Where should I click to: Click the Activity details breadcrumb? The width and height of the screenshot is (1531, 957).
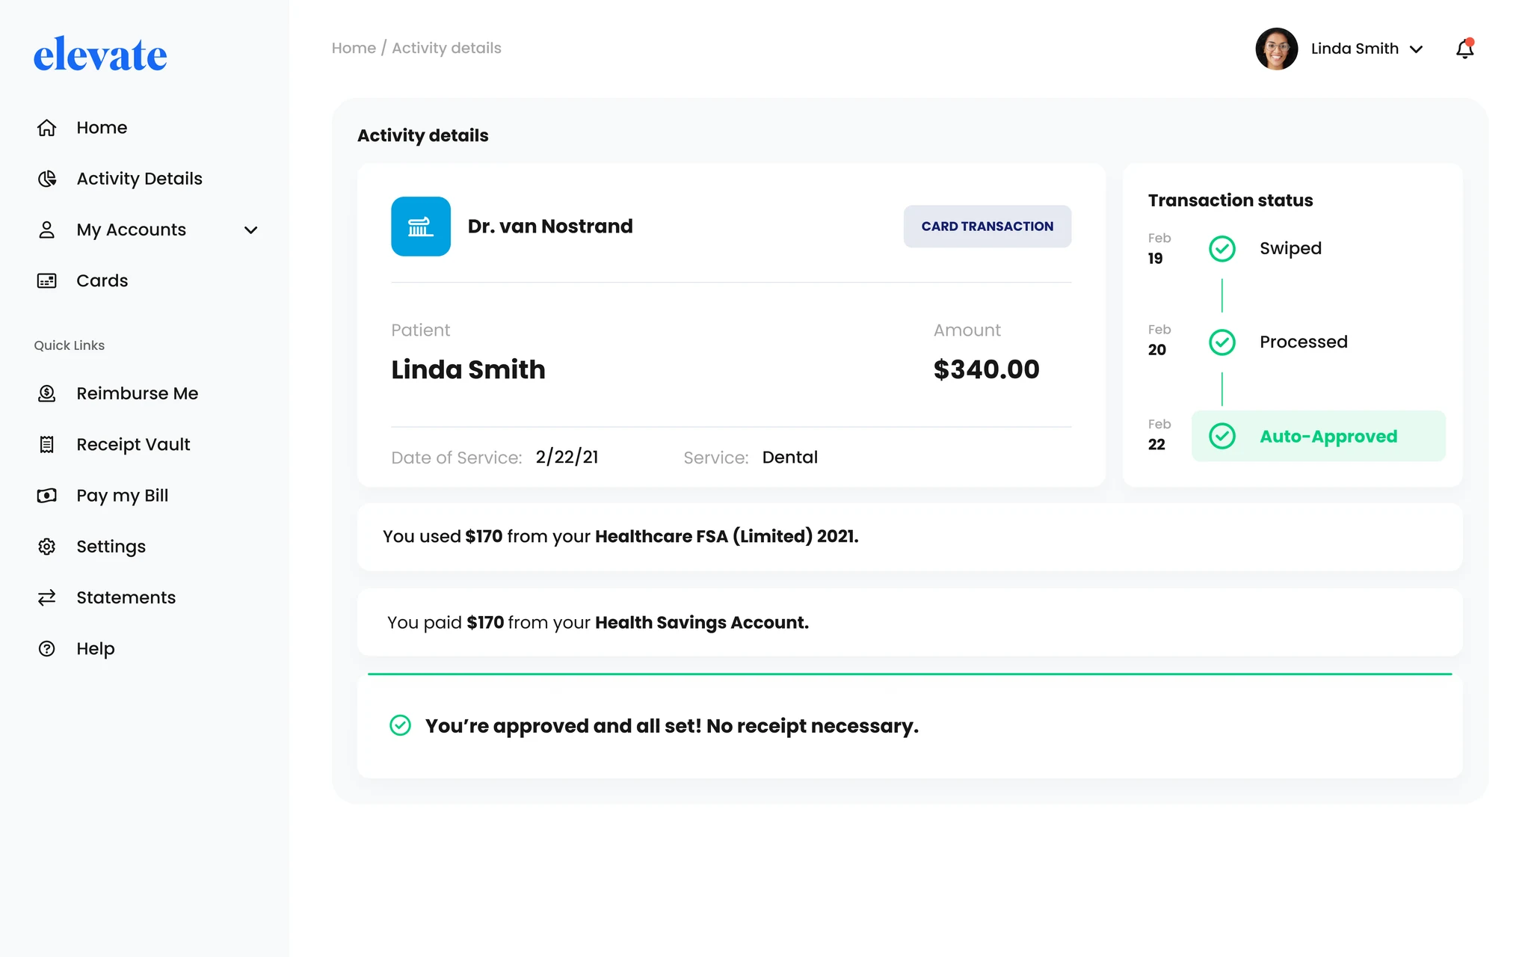tap(446, 48)
